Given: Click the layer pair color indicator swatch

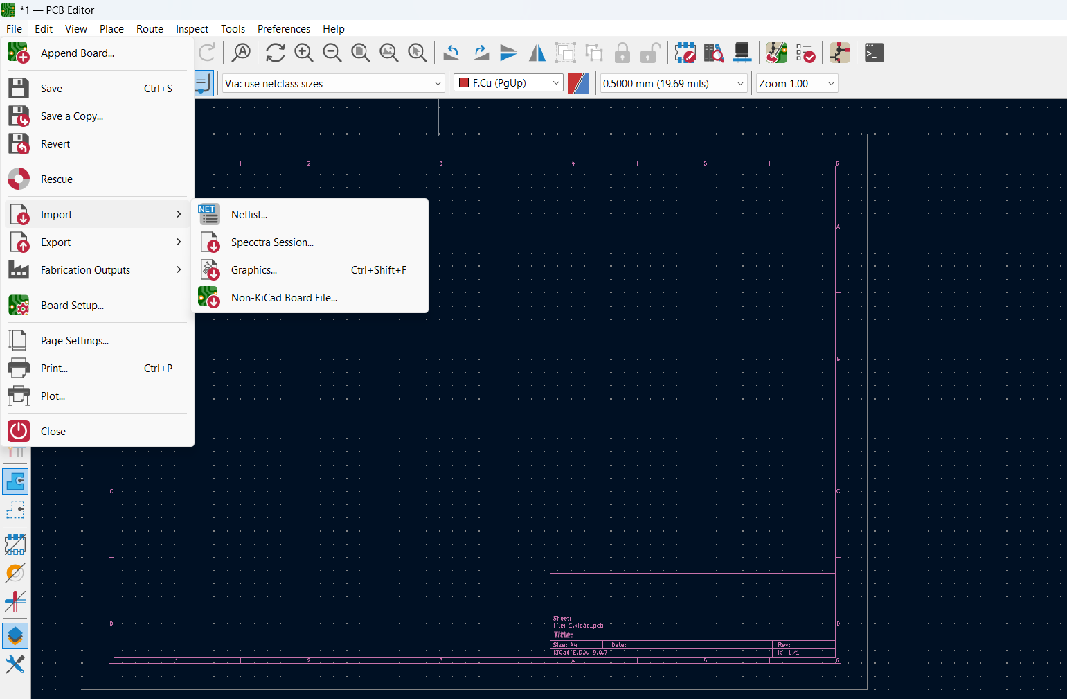Looking at the screenshot, I should point(579,82).
